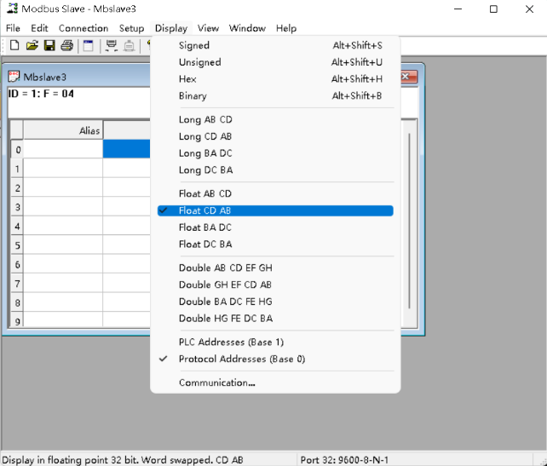Click the 'ID = 1: F = 04' text

pyautogui.click(x=41, y=94)
